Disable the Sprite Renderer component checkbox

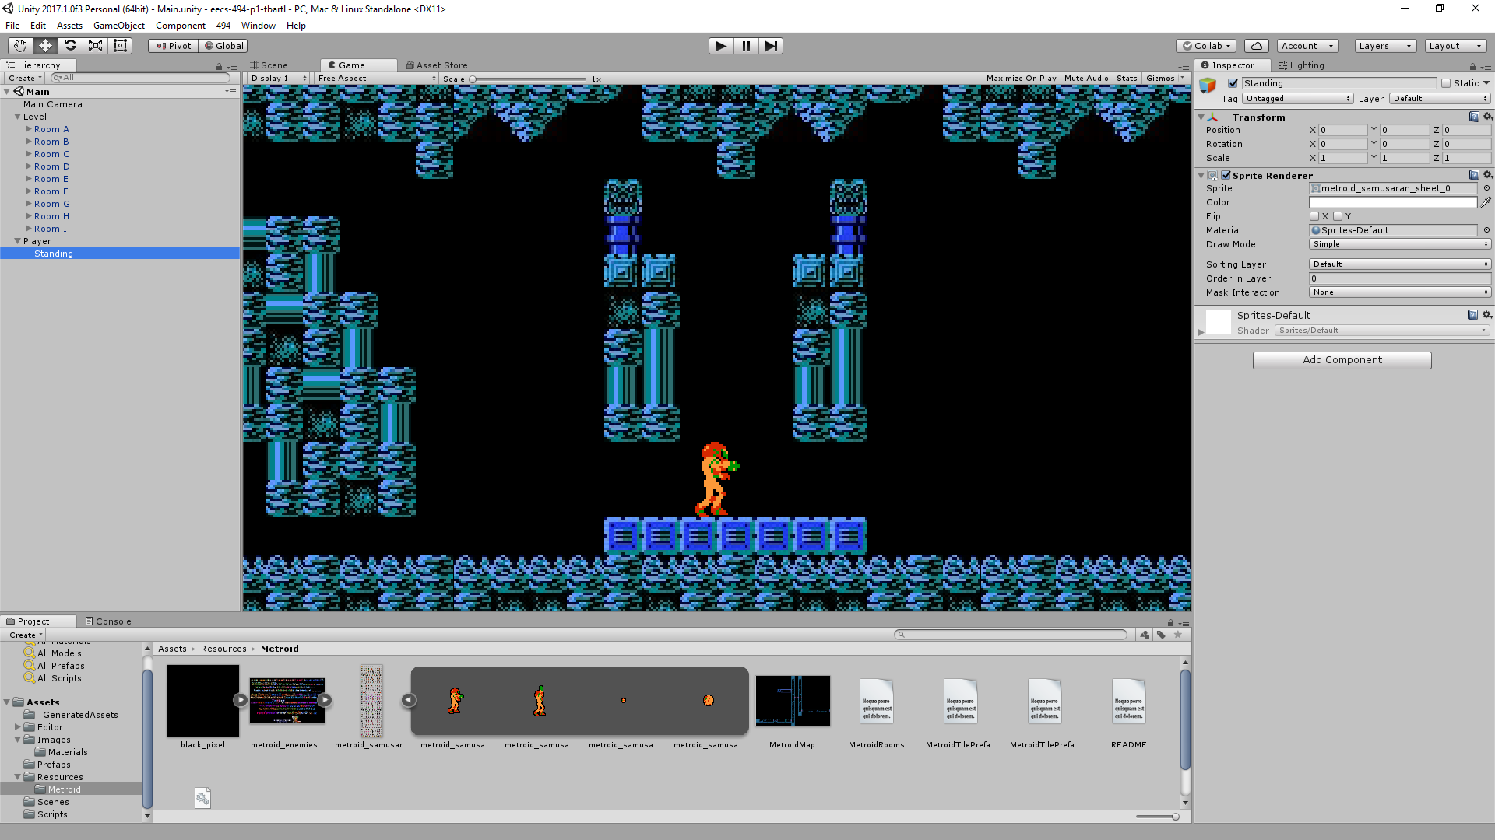[1226, 175]
